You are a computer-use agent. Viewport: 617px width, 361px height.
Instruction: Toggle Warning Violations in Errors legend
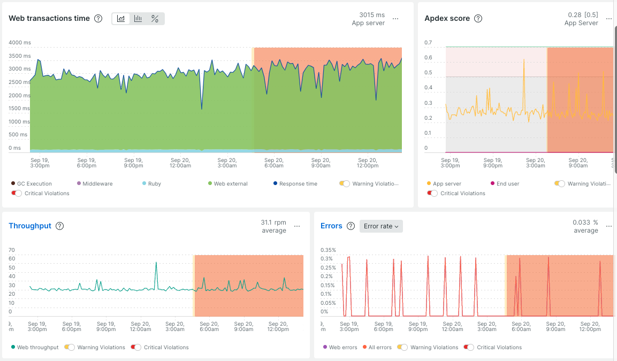[x=402, y=347]
